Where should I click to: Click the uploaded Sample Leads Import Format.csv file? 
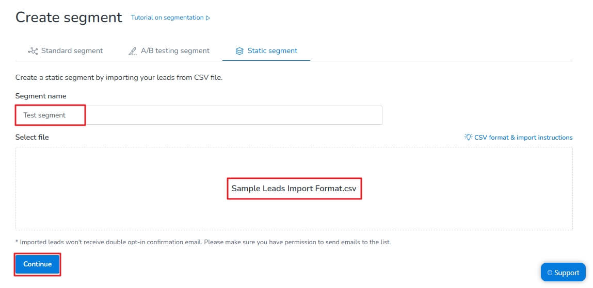pos(294,189)
